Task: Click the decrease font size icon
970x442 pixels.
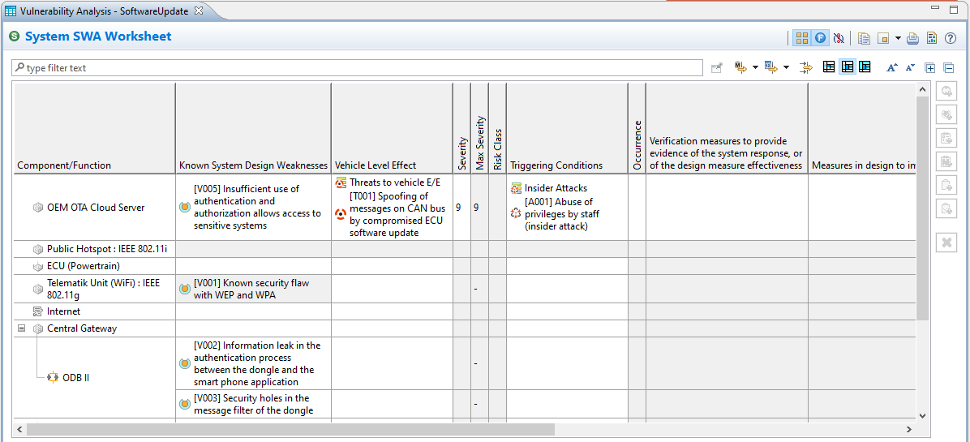Action: (x=910, y=68)
